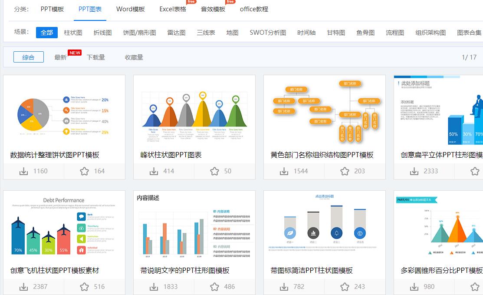Click the download icon for 带图标简洁PPT柱状图模板
This screenshot has height=295, width=483.
coord(284,286)
